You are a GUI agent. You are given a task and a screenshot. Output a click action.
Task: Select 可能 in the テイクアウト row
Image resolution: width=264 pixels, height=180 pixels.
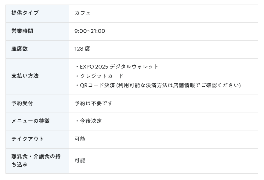[x=80, y=139]
